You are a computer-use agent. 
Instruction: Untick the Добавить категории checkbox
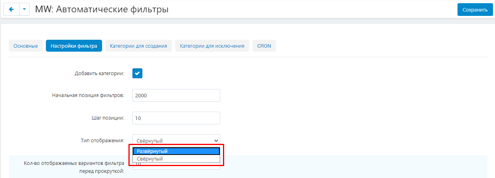[137, 73]
